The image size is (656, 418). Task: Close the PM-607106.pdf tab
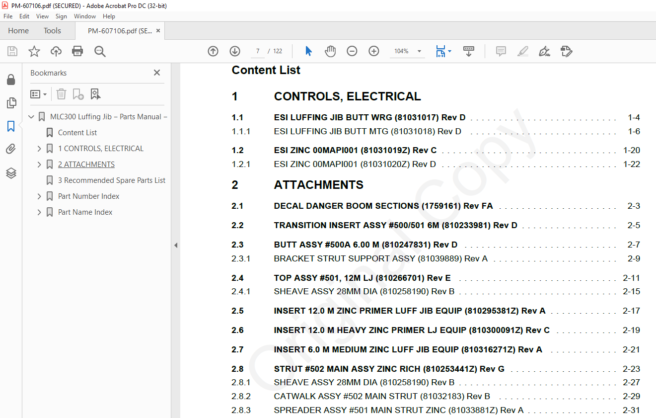pos(158,31)
